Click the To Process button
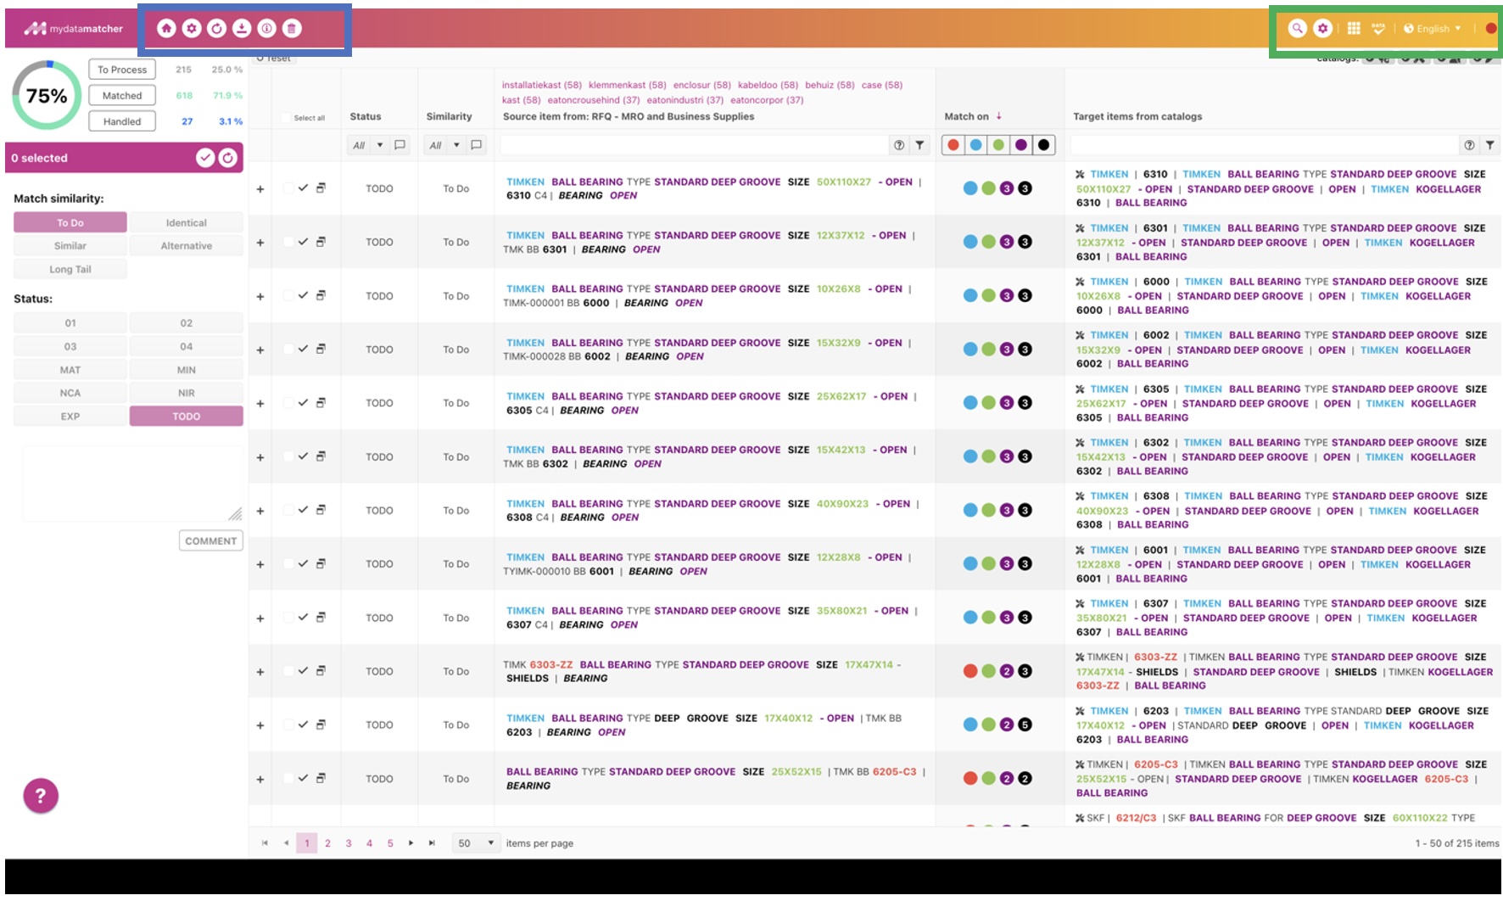This screenshot has width=1503, height=901. pos(122,70)
